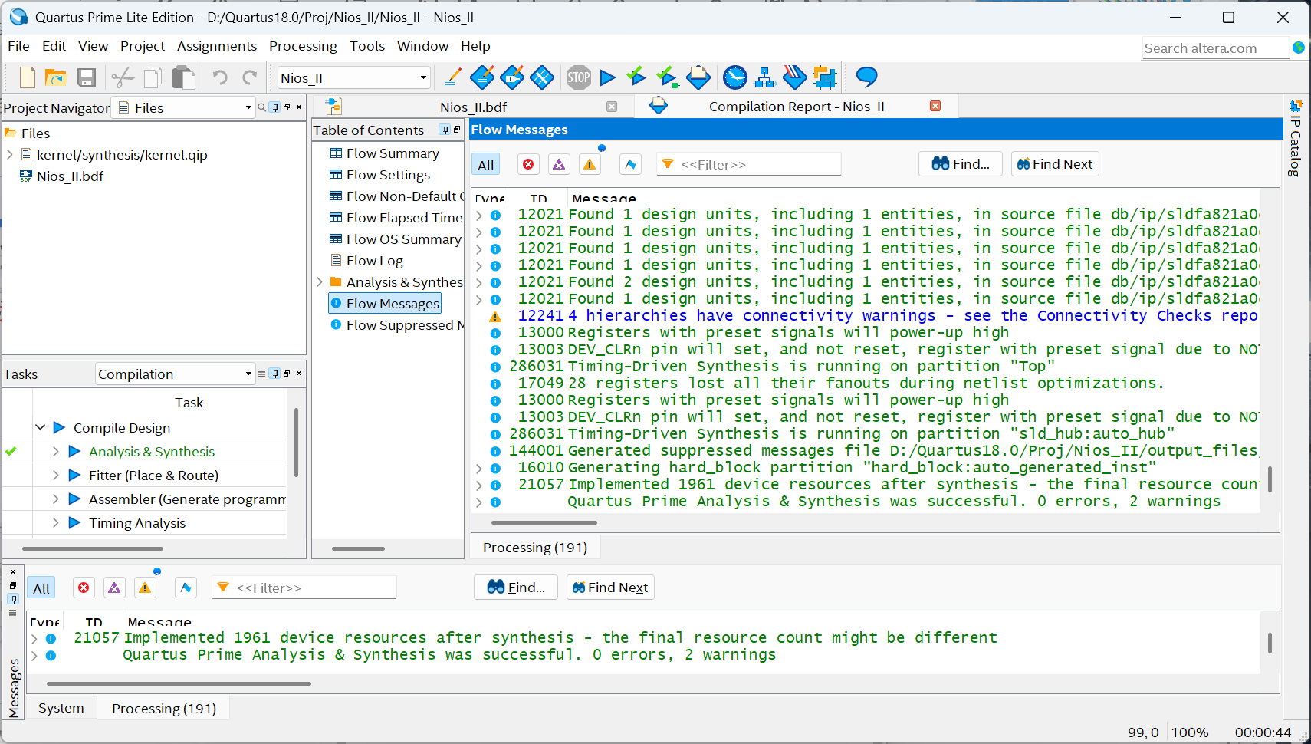Expand Analysis & Synthesis folder in Table of Contents
Screen dimensions: 1311x744
tap(320, 281)
